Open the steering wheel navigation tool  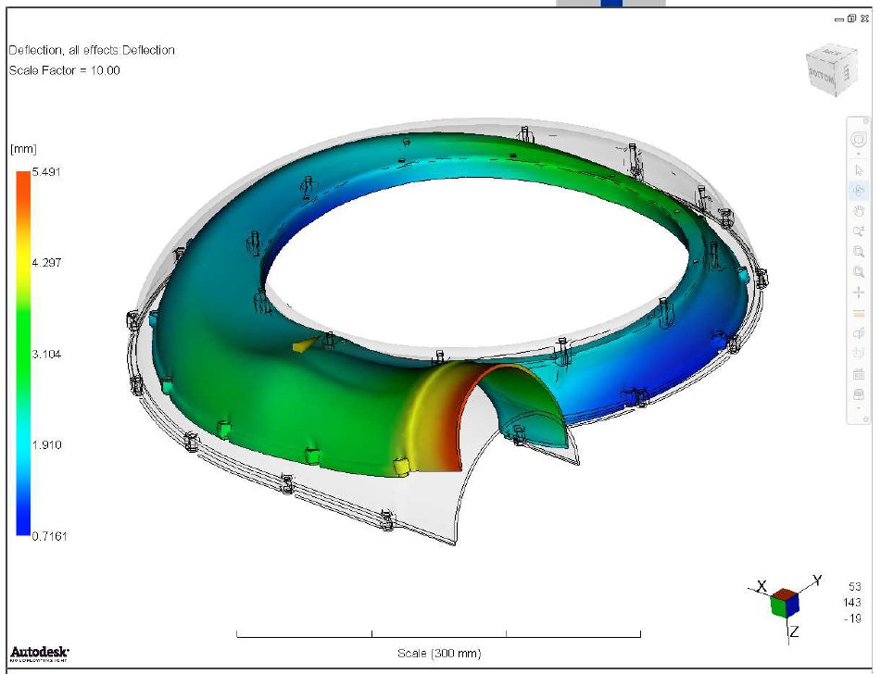[858, 139]
